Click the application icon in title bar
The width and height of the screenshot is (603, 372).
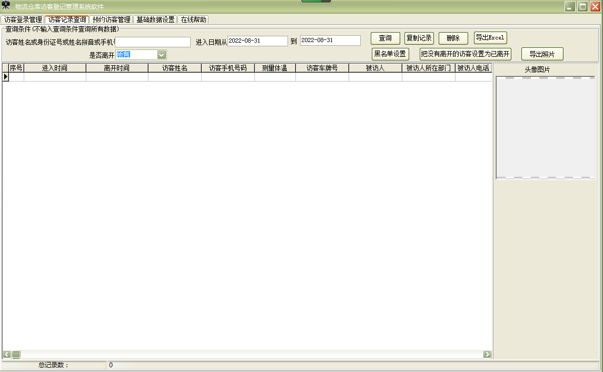6,5
